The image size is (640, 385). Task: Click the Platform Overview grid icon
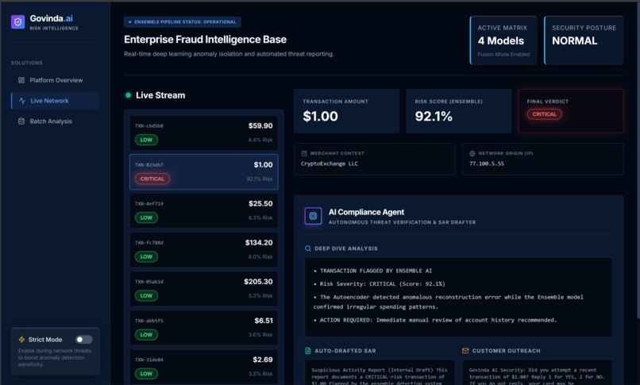pos(21,80)
